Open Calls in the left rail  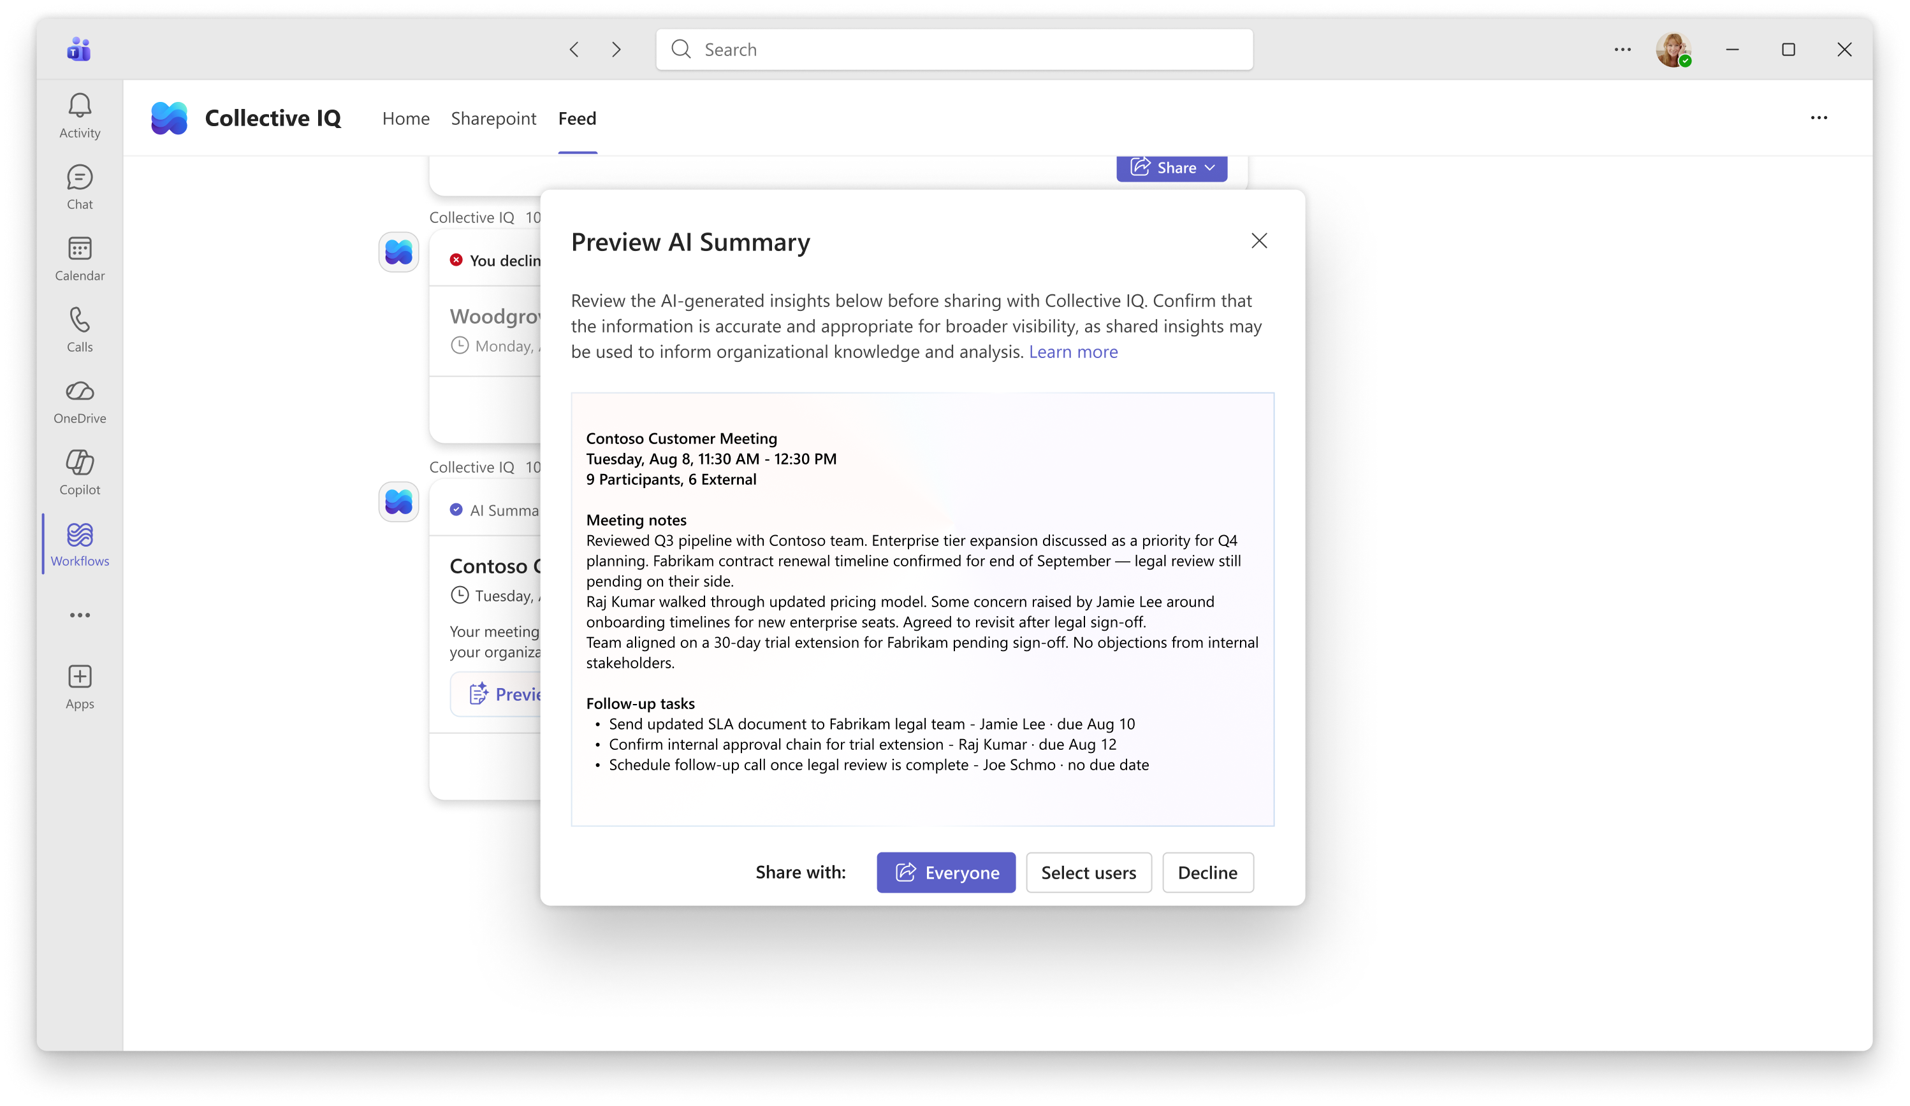[80, 329]
